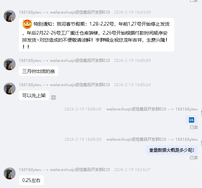Screen dimensions: 202x188
Task: Select the 三月份出货的亲 message bubble
Action: point(39,71)
